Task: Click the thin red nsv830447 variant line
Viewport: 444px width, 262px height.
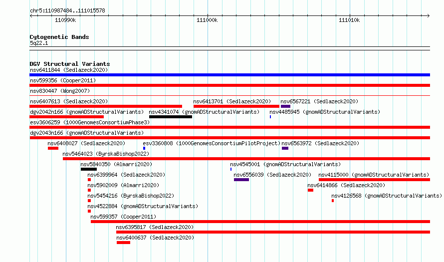Action: tap(229, 95)
